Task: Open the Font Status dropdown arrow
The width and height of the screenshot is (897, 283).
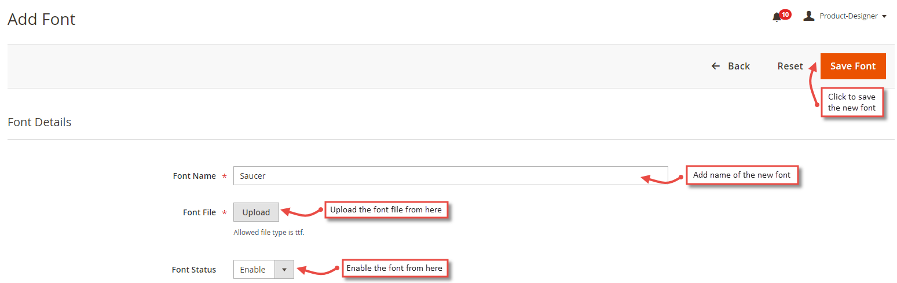Action: pos(284,270)
